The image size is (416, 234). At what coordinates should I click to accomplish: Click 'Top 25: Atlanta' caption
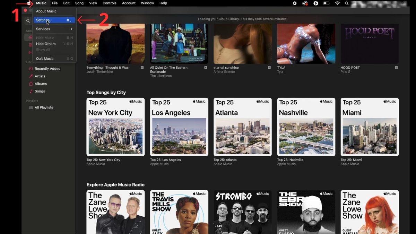(225, 160)
